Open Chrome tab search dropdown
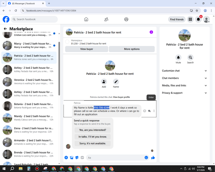 [x=3, y=3]
